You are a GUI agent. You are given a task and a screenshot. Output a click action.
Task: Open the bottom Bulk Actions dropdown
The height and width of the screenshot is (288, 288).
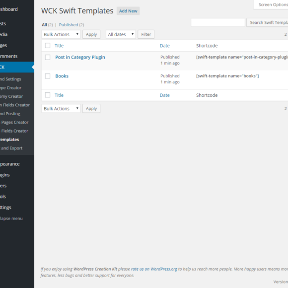point(61,109)
